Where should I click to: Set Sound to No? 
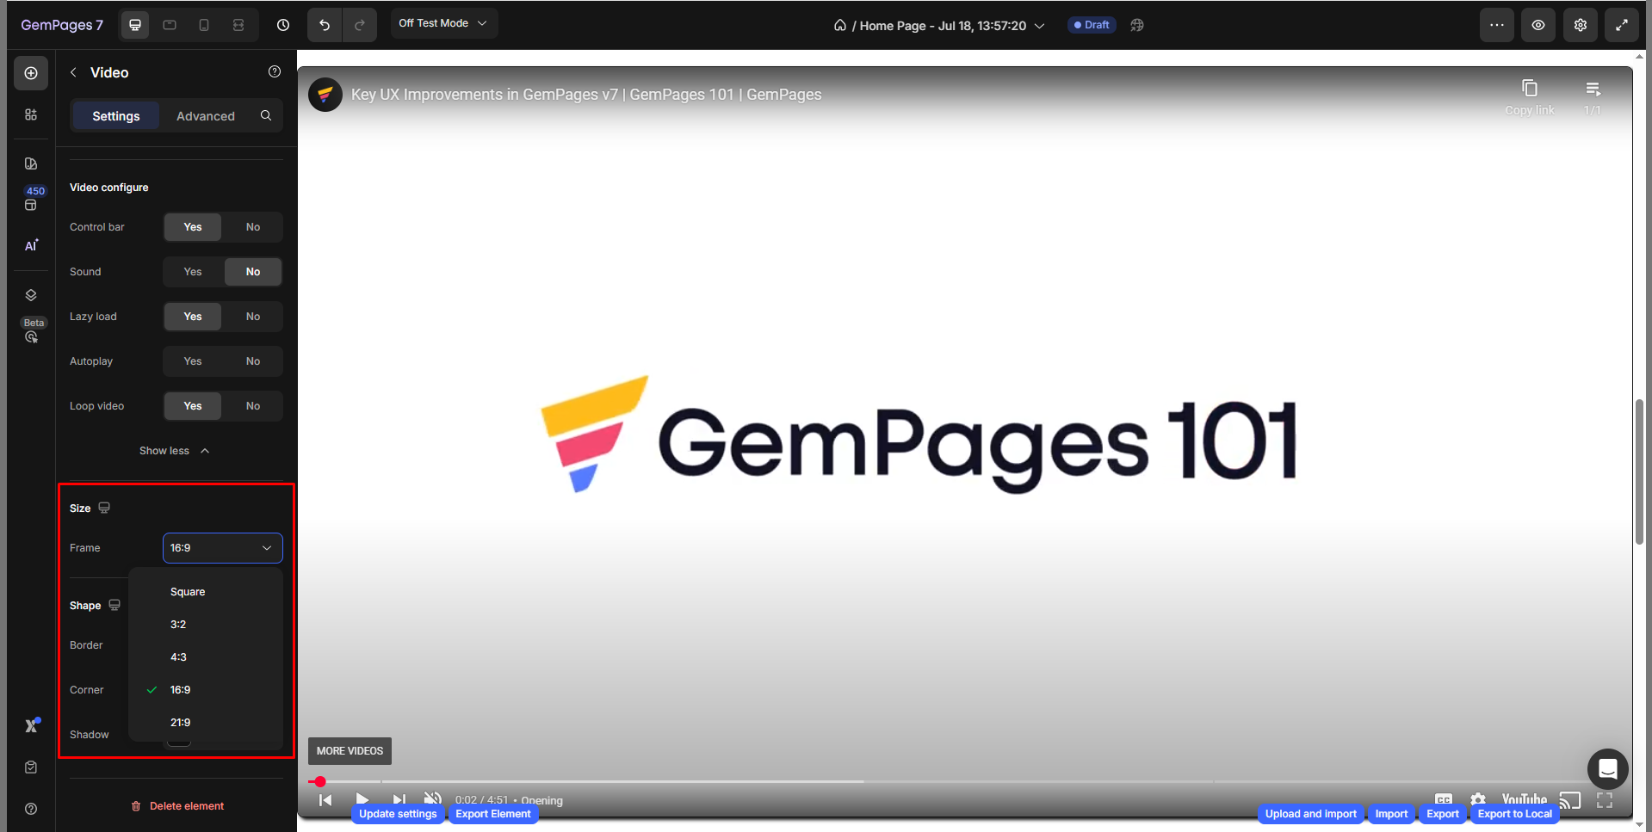pyautogui.click(x=252, y=272)
